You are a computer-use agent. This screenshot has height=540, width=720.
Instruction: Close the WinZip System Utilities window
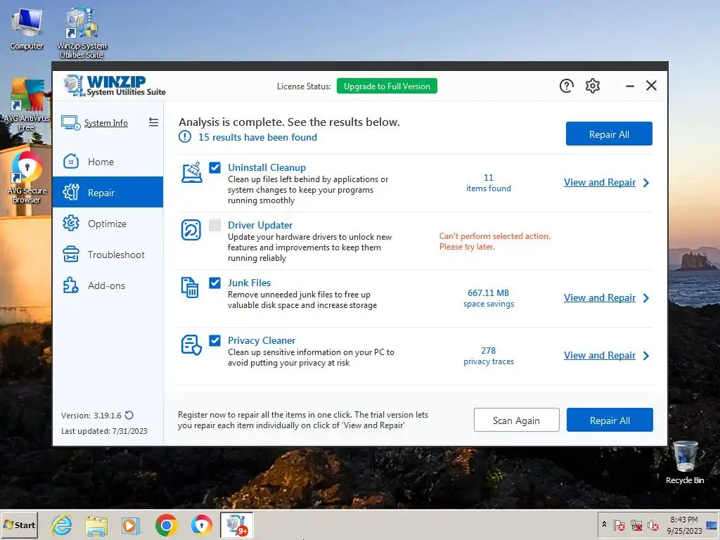click(x=651, y=85)
